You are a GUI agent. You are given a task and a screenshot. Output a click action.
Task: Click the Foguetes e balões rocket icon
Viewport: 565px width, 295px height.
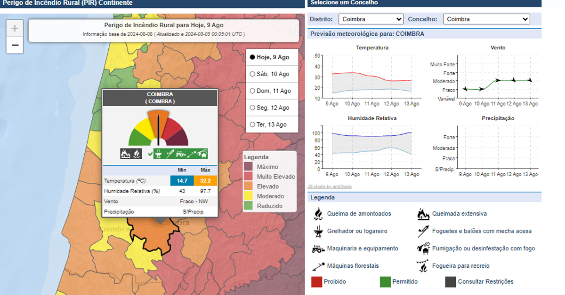pos(423,231)
